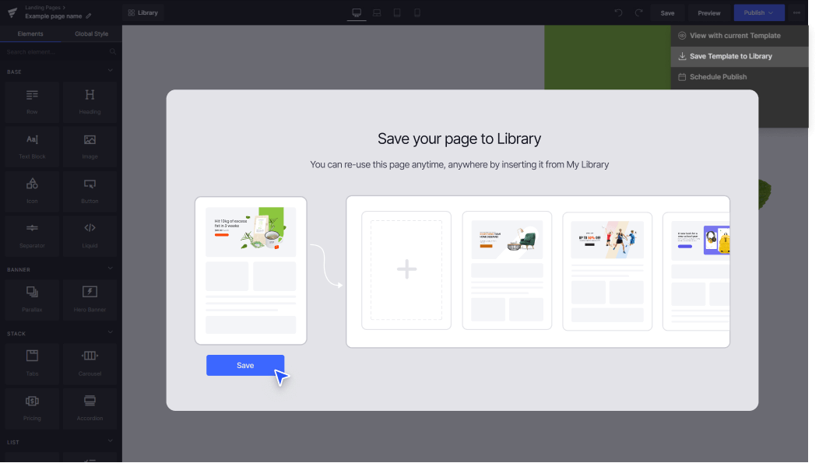This screenshot has height=463, width=819.
Task: Pick the Separator element
Action: point(32,236)
